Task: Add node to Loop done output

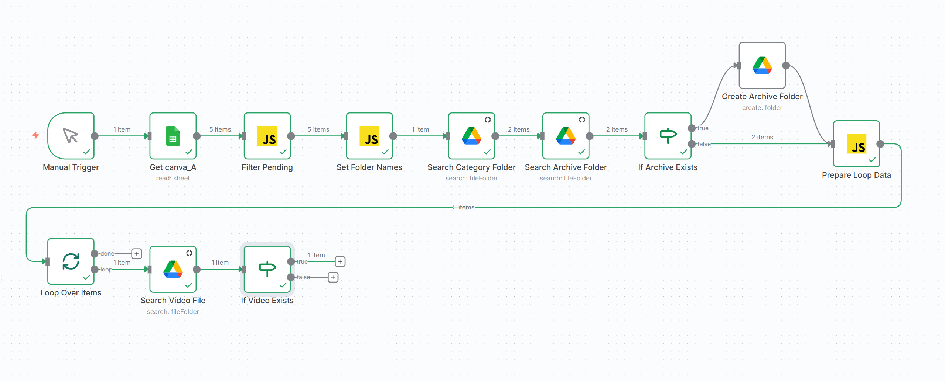Action: [137, 254]
